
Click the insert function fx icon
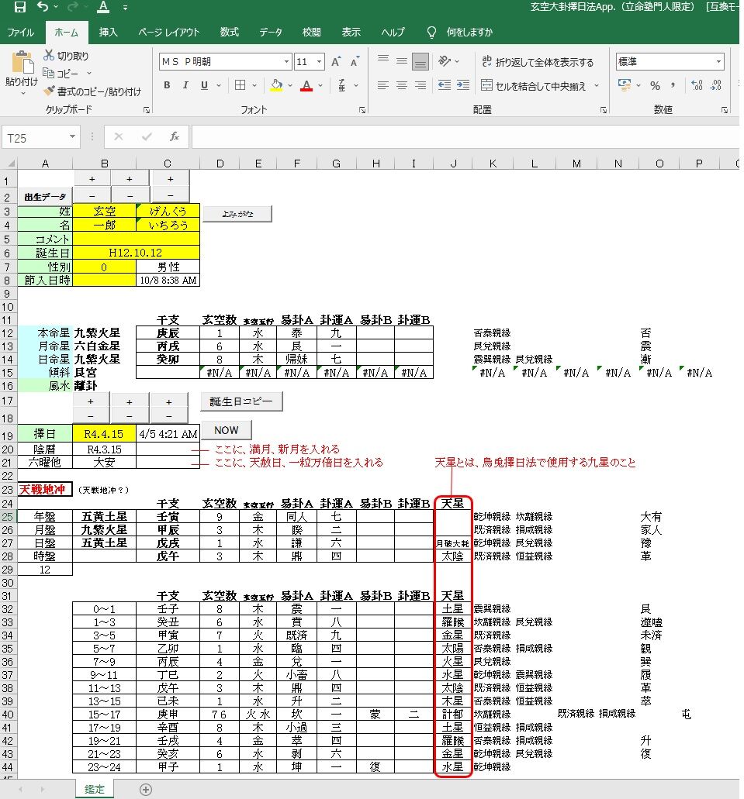(174, 136)
